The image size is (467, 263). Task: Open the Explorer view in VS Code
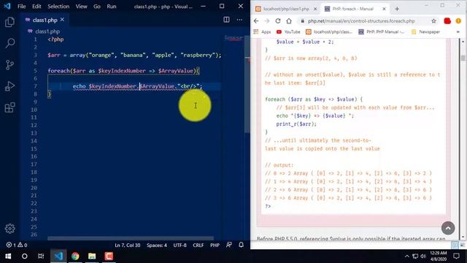[9, 22]
